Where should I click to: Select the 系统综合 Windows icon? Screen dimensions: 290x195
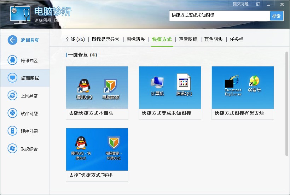point(12,149)
